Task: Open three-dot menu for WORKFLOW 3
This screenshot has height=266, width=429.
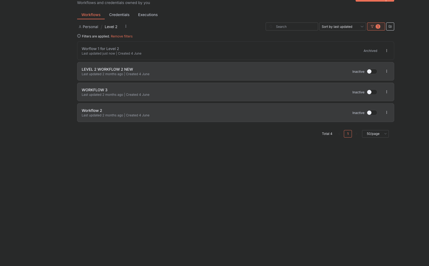Action: [386, 92]
